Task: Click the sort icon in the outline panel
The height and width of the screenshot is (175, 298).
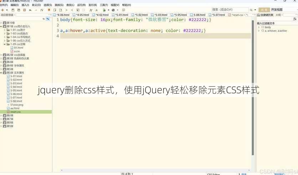Action: (295, 19)
